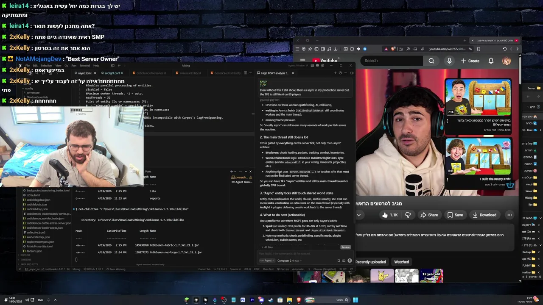This screenshot has height=305, width=543.
Task: Open Cursor's File menu
Action: [x=28, y=66]
